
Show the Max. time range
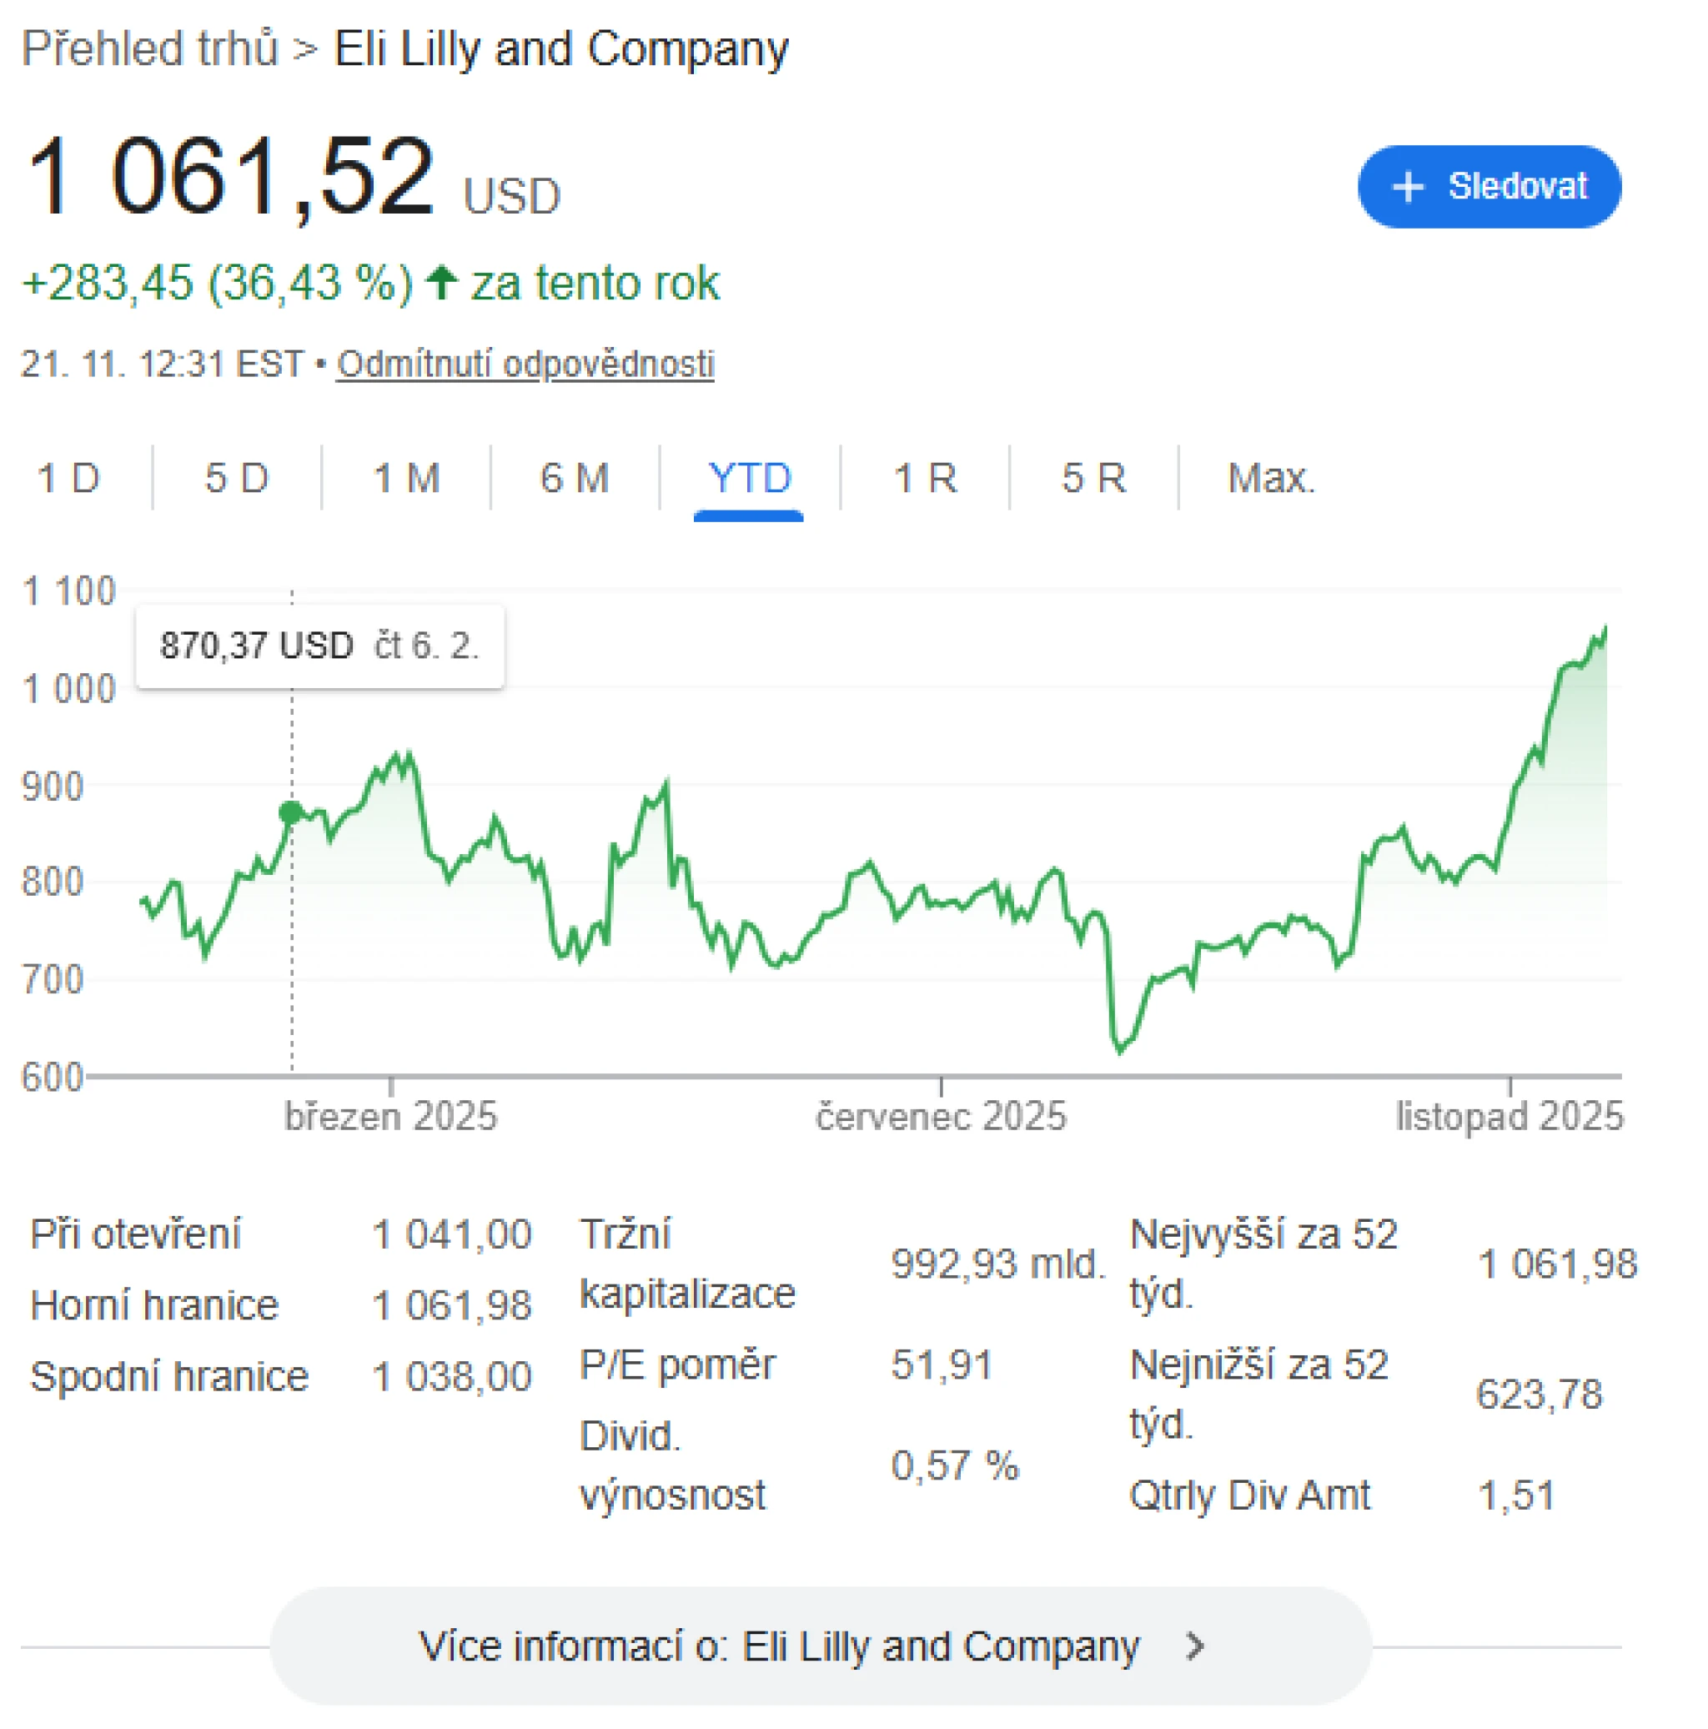[x=1270, y=478]
